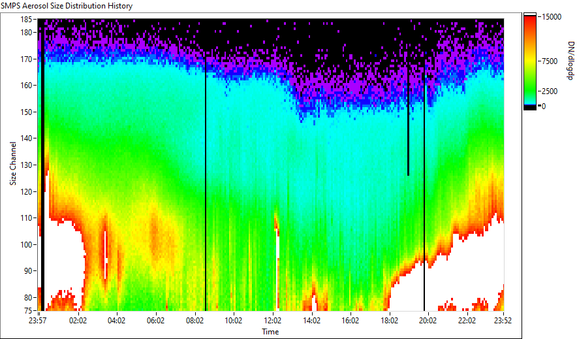
Task: Click the y-axis tick label 180
Action: tap(26, 33)
